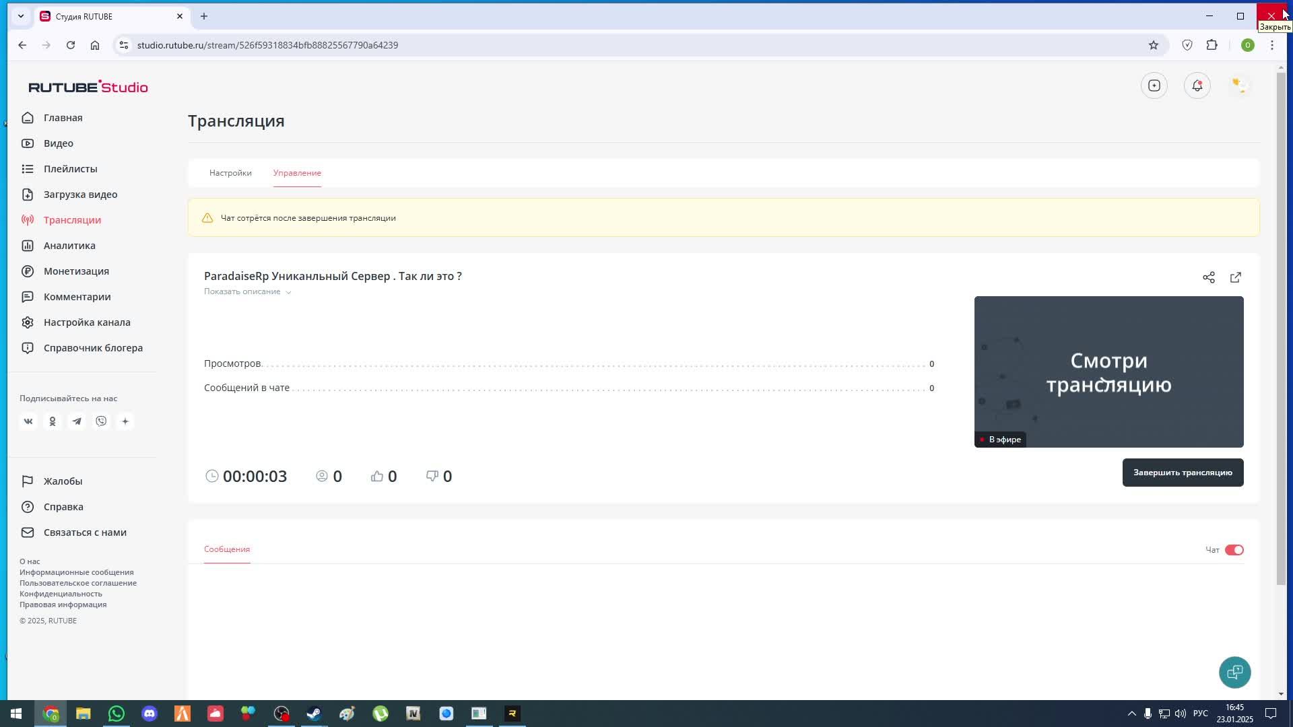Image resolution: width=1293 pixels, height=727 pixels.
Task: Open Правовая информация link
Action: [x=63, y=604]
